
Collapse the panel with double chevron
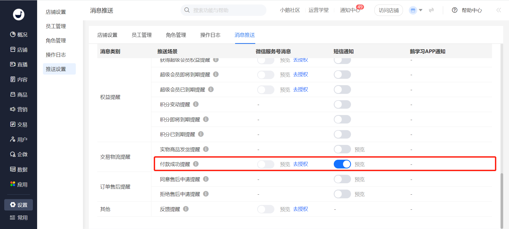499,10
